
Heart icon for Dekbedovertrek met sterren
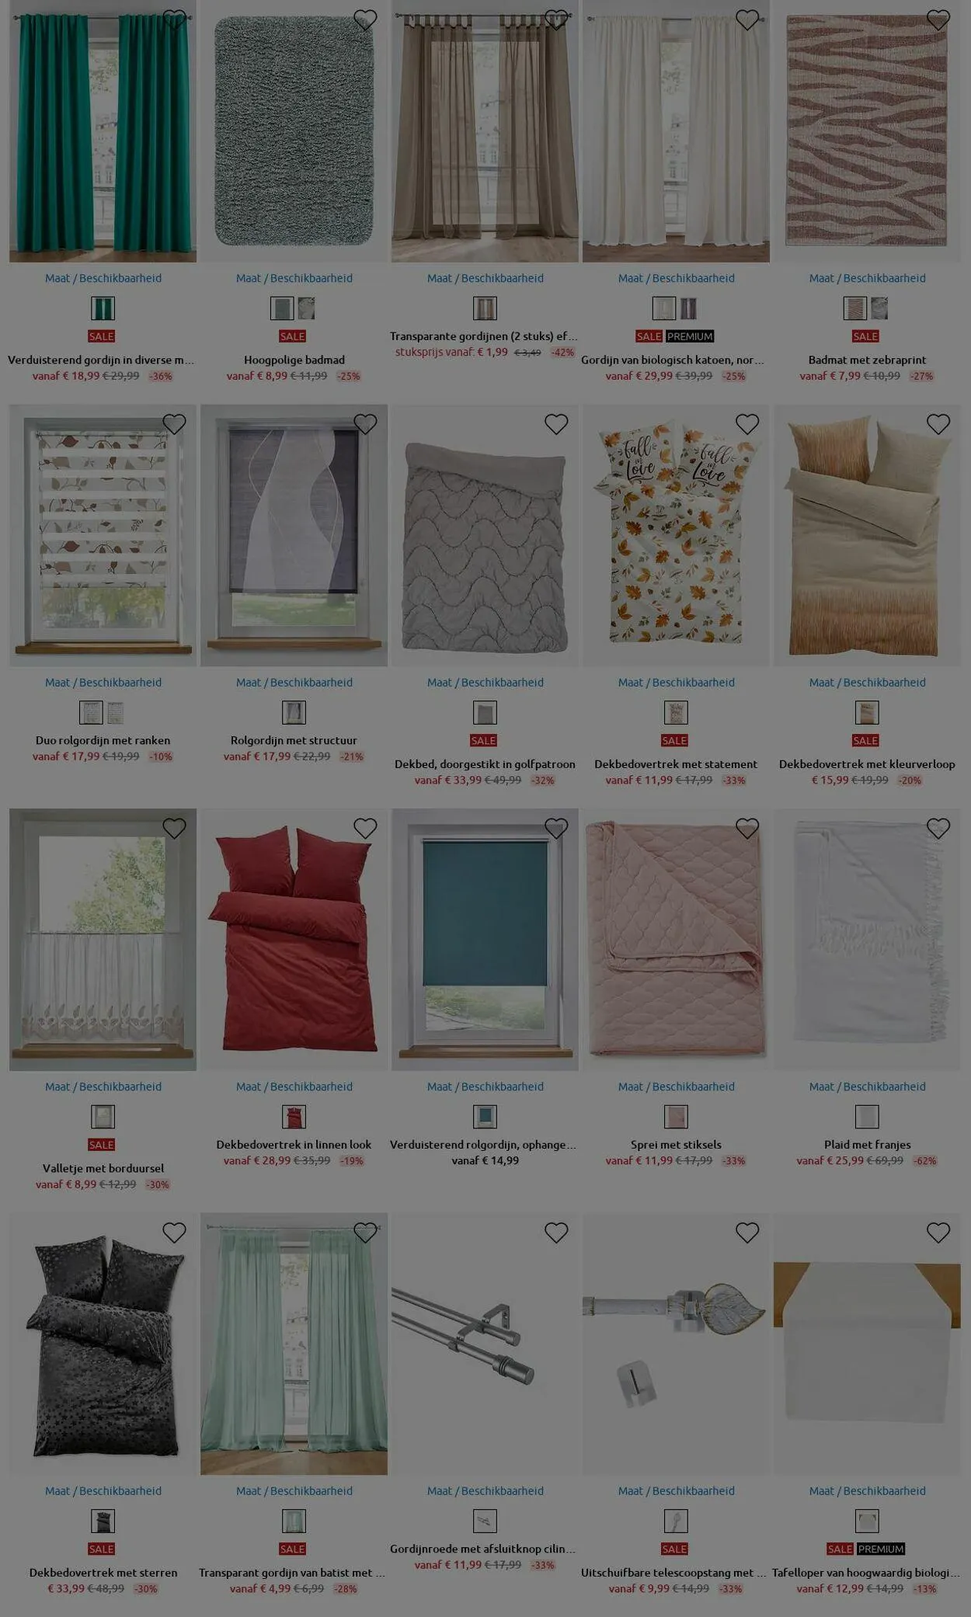174,1233
